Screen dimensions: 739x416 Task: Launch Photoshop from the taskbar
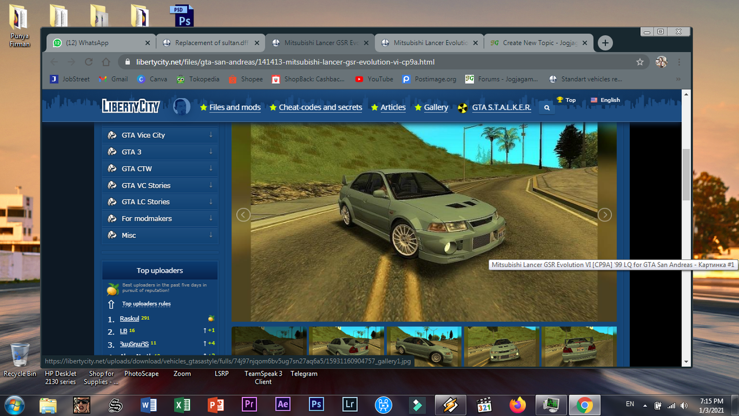coord(316,404)
